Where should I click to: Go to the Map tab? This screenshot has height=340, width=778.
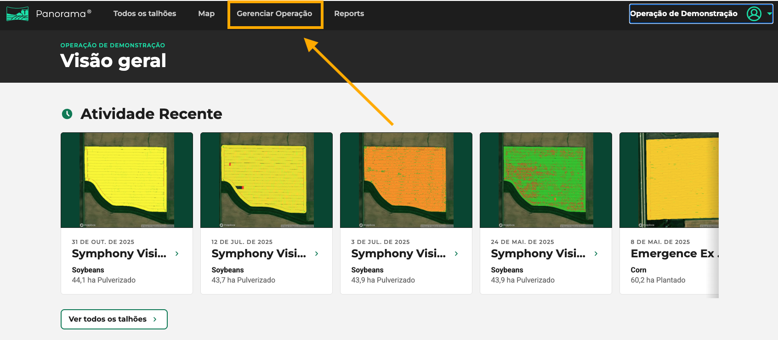pos(206,14)
